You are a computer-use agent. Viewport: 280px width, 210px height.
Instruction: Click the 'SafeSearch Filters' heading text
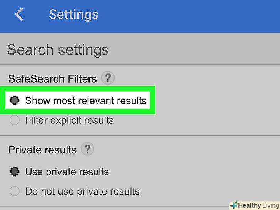[x=52, y=79]
